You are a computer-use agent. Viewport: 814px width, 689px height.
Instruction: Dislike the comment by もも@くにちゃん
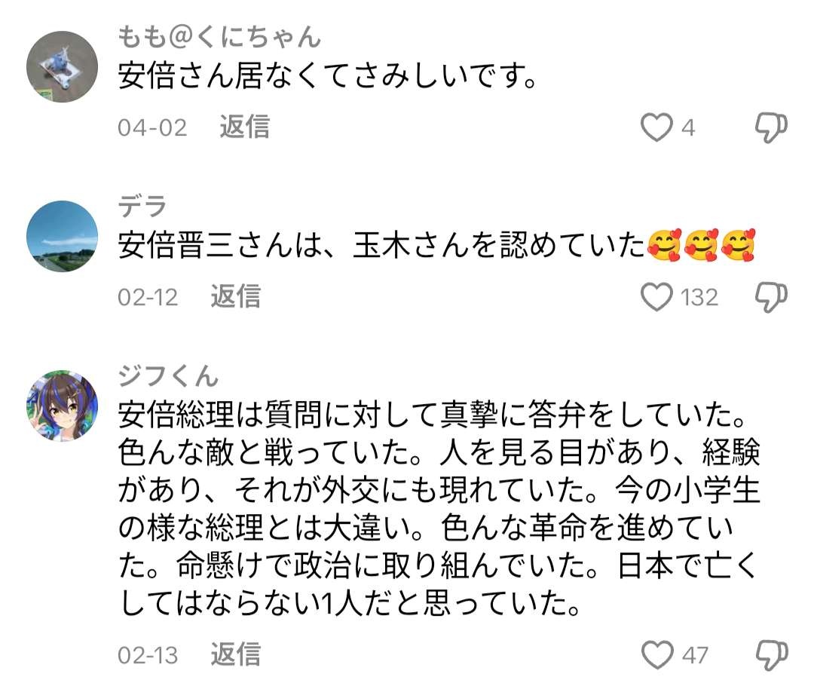coord(771,128)
